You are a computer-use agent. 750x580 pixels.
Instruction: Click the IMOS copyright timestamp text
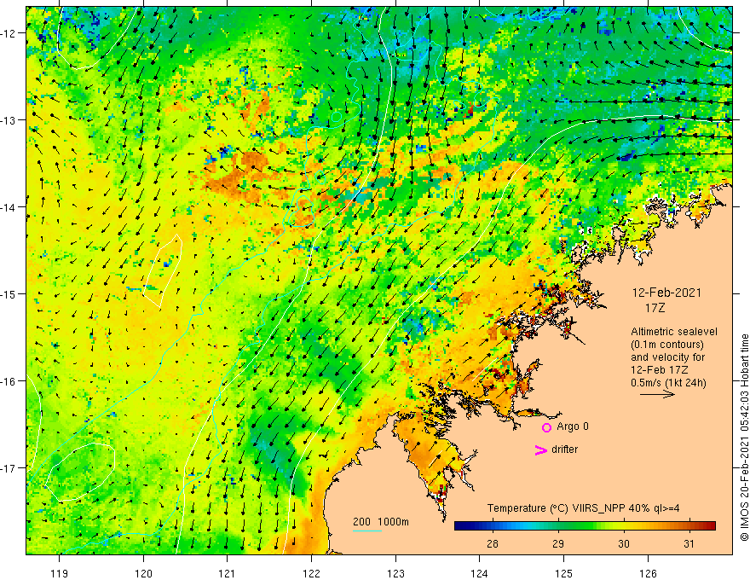pyautogui.click(x=744, y=438)
